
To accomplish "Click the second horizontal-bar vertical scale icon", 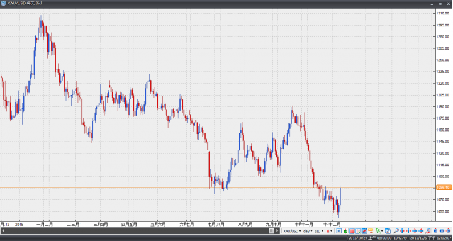I will point(421,231).
